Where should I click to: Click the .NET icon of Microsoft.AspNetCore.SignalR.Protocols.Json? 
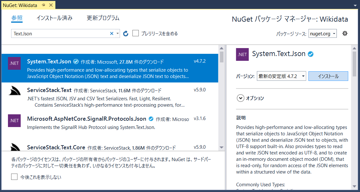tap(14, 121)
